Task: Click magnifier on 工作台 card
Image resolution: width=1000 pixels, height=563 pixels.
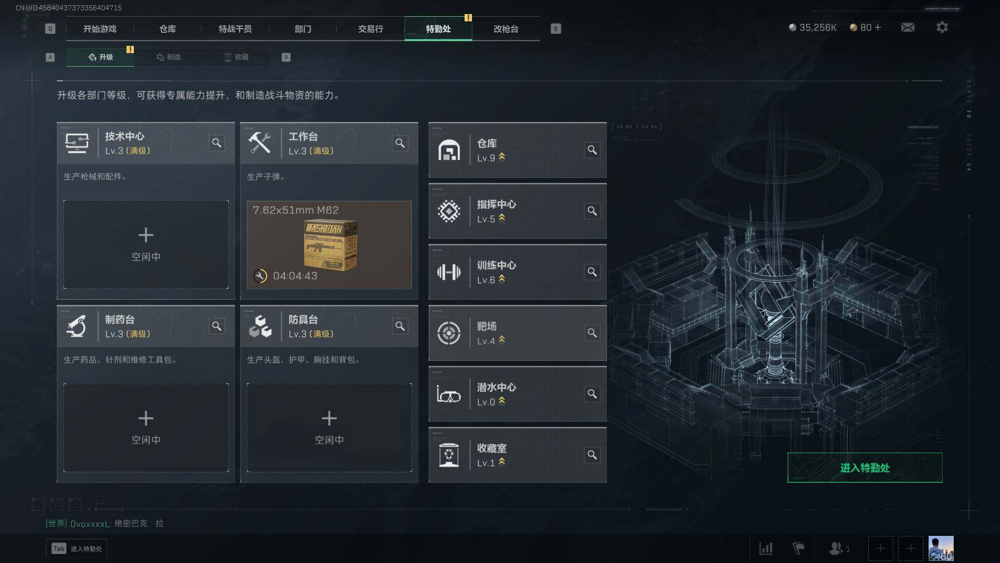Action: tap(400, 143)
